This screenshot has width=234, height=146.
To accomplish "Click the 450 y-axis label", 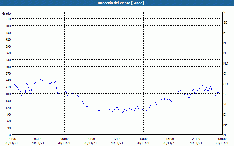I will coord(8,33).
